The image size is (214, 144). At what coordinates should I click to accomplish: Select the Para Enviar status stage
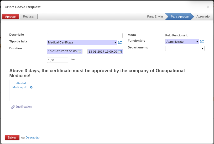coord(155,16)
